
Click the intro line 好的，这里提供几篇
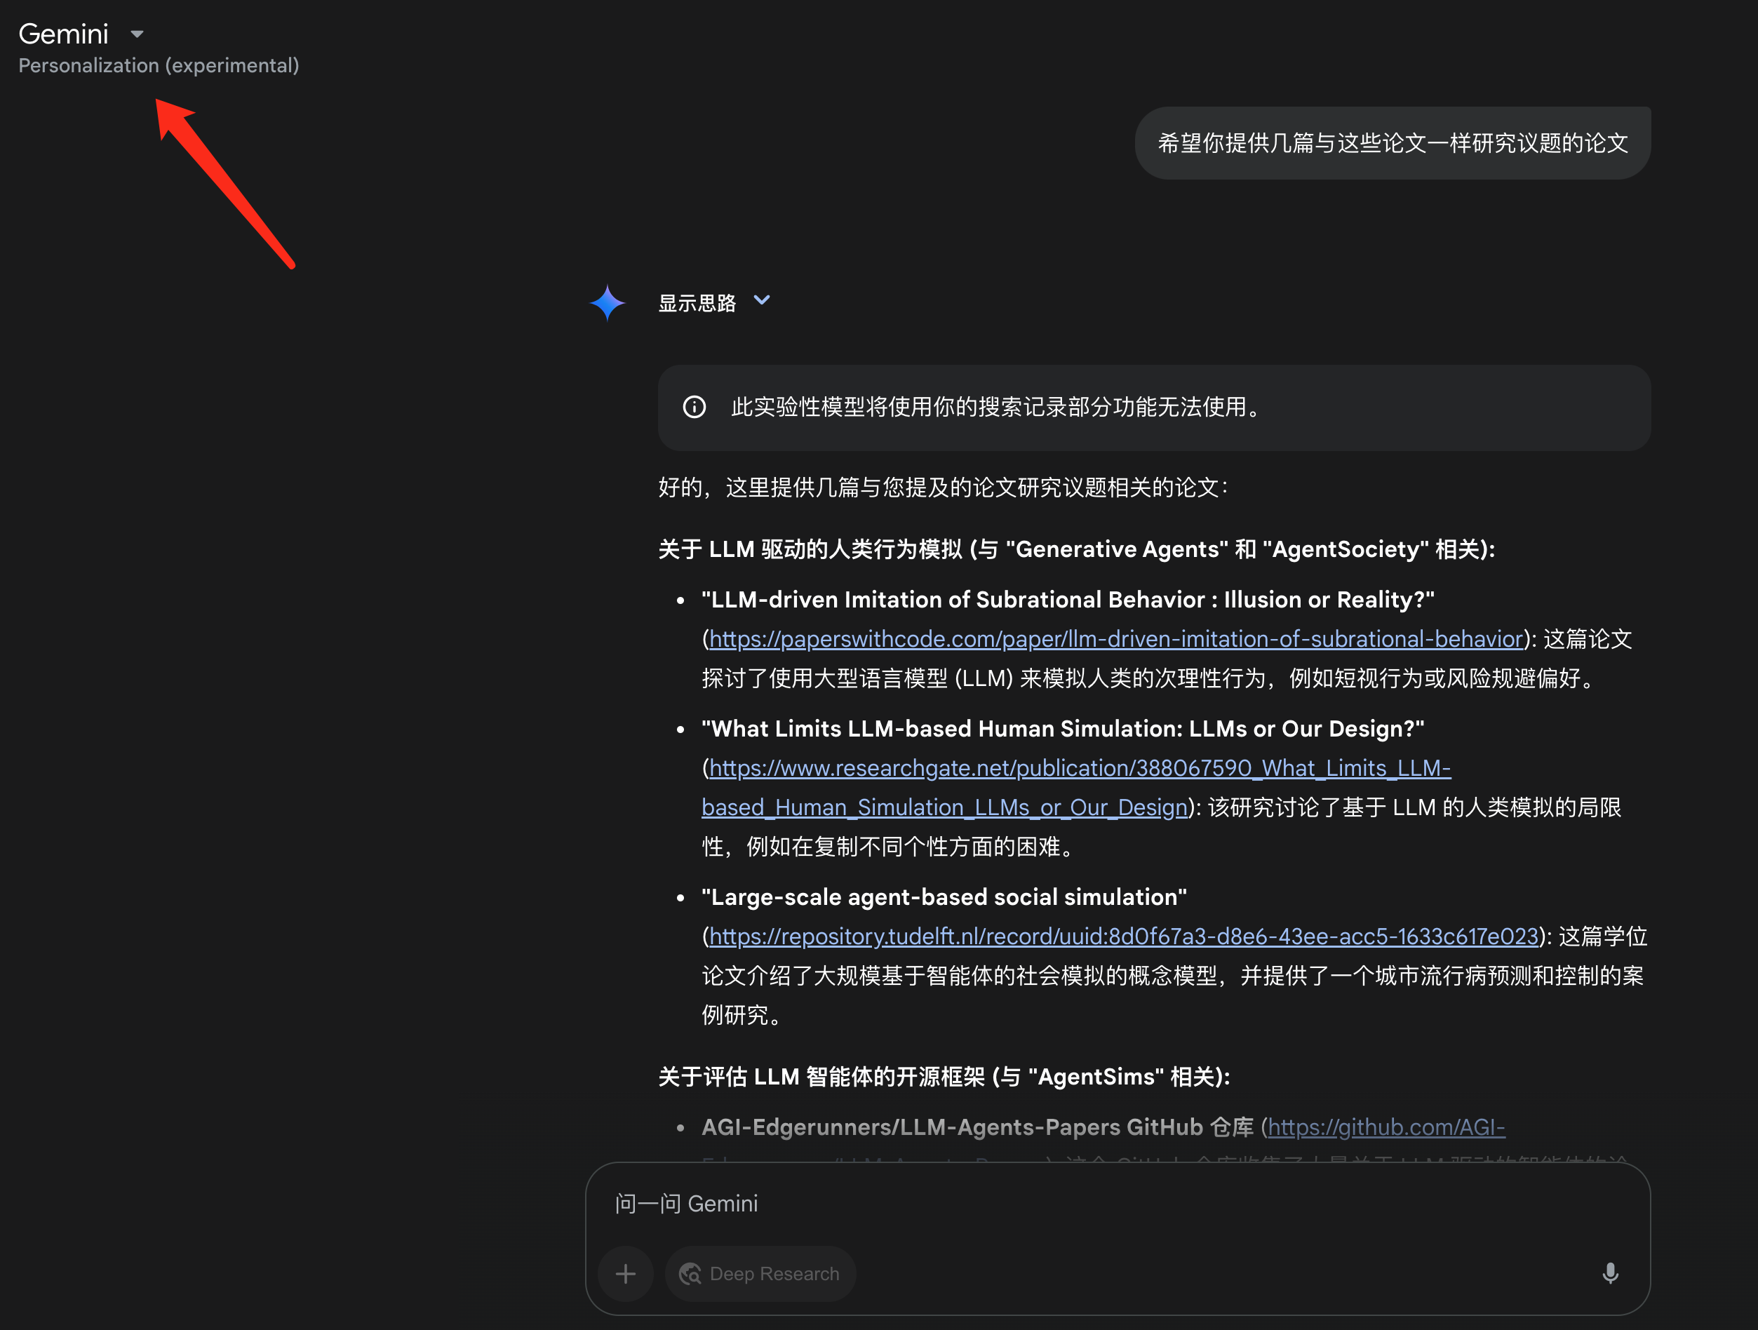pos(943,487)
